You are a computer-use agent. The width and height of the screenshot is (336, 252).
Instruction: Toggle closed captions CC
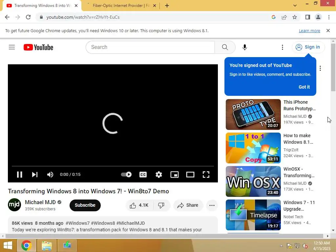[143, 175]
